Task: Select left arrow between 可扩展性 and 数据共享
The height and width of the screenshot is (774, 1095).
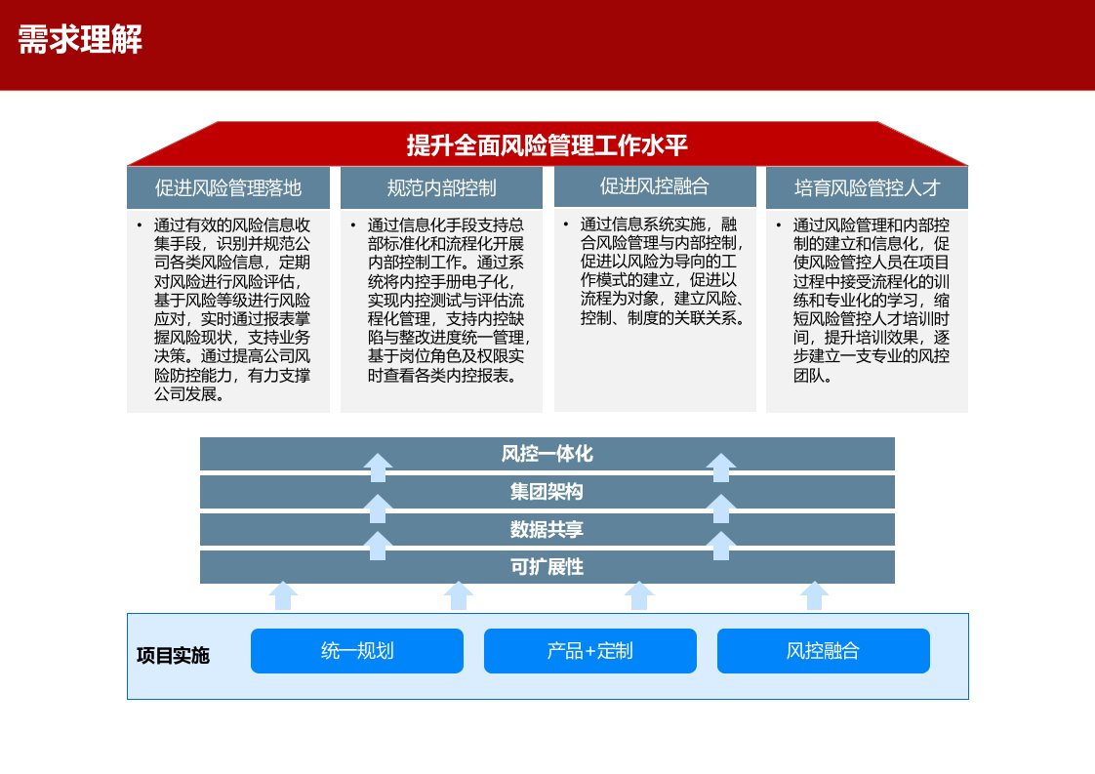Action: (379, 545)
